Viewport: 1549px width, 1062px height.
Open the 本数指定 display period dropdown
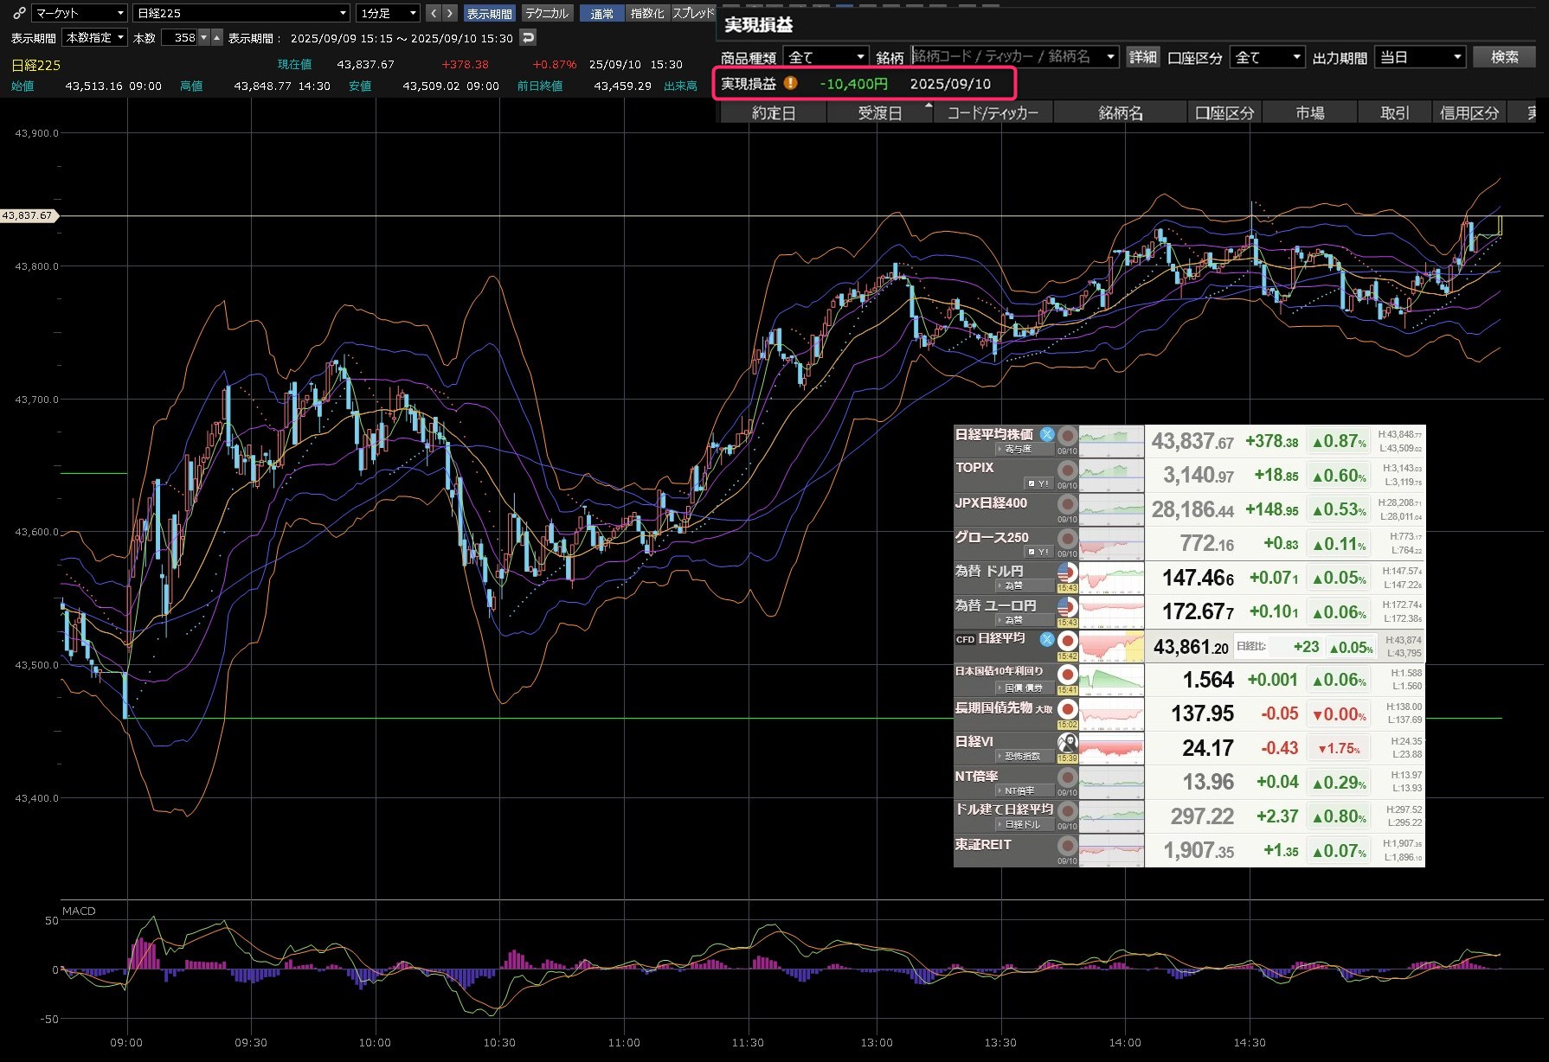point(95,37)
